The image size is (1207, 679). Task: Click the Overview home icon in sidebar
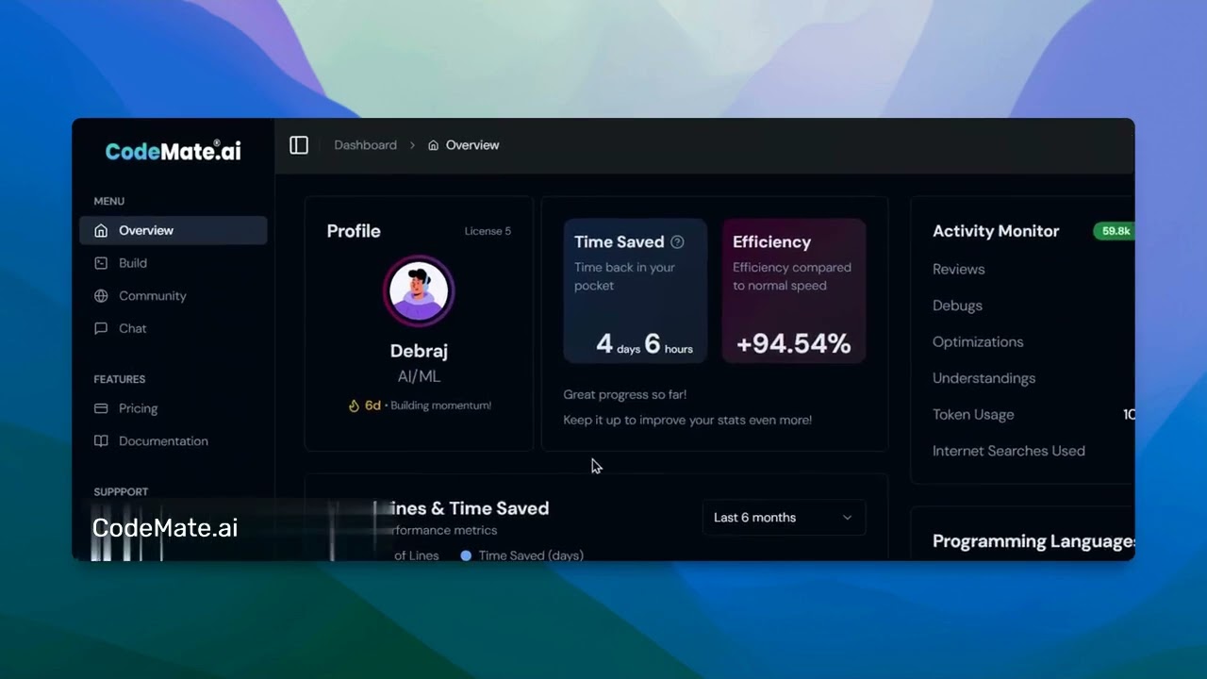pos(101,231)
